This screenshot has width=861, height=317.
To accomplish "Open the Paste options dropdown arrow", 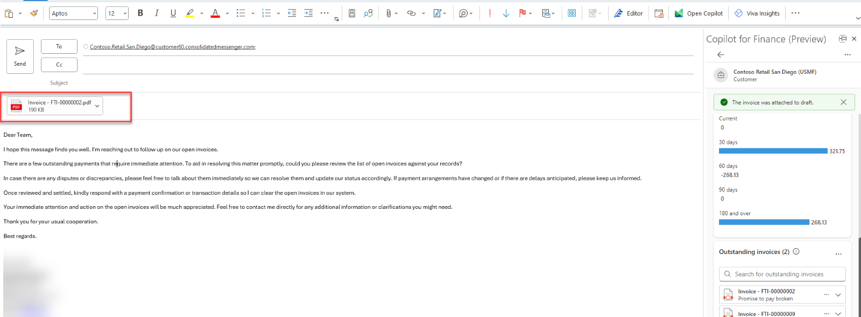I will tap(20, 13).
